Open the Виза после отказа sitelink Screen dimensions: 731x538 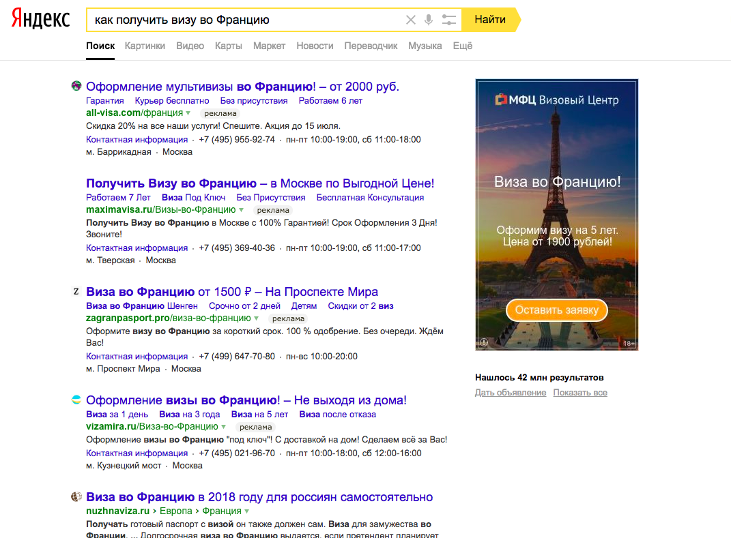click(x=338, y=415)
